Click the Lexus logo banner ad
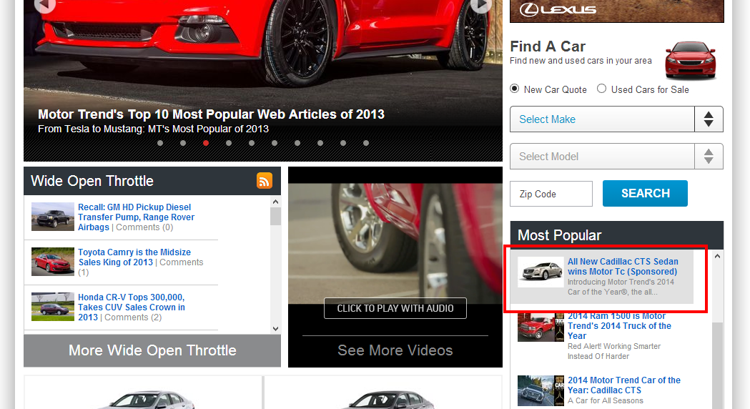 [x=616, y=11]
